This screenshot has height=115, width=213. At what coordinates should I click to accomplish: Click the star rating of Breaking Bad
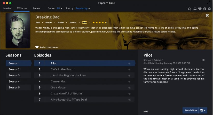(100, 22)
